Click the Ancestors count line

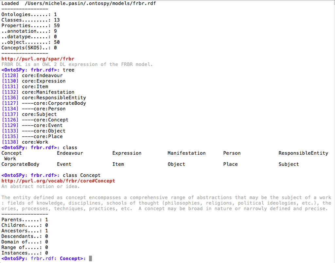click(x=25, y=231)
